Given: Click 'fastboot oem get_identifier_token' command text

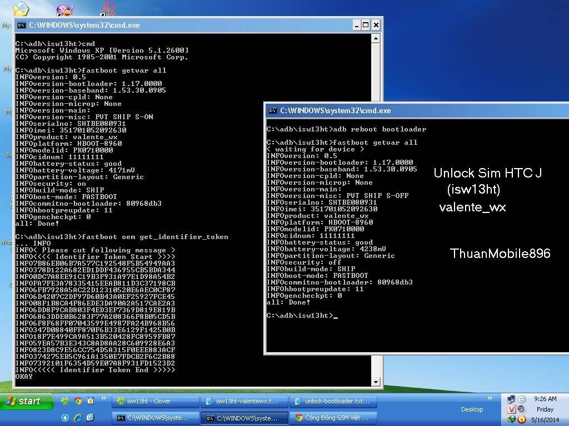Looking at the screenshot, I should [156, 236].
